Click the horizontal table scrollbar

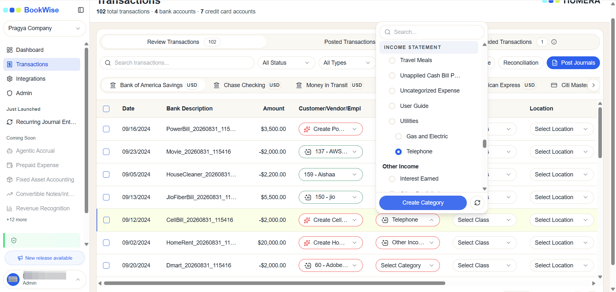pyautogui.click(x=275, y=283)
